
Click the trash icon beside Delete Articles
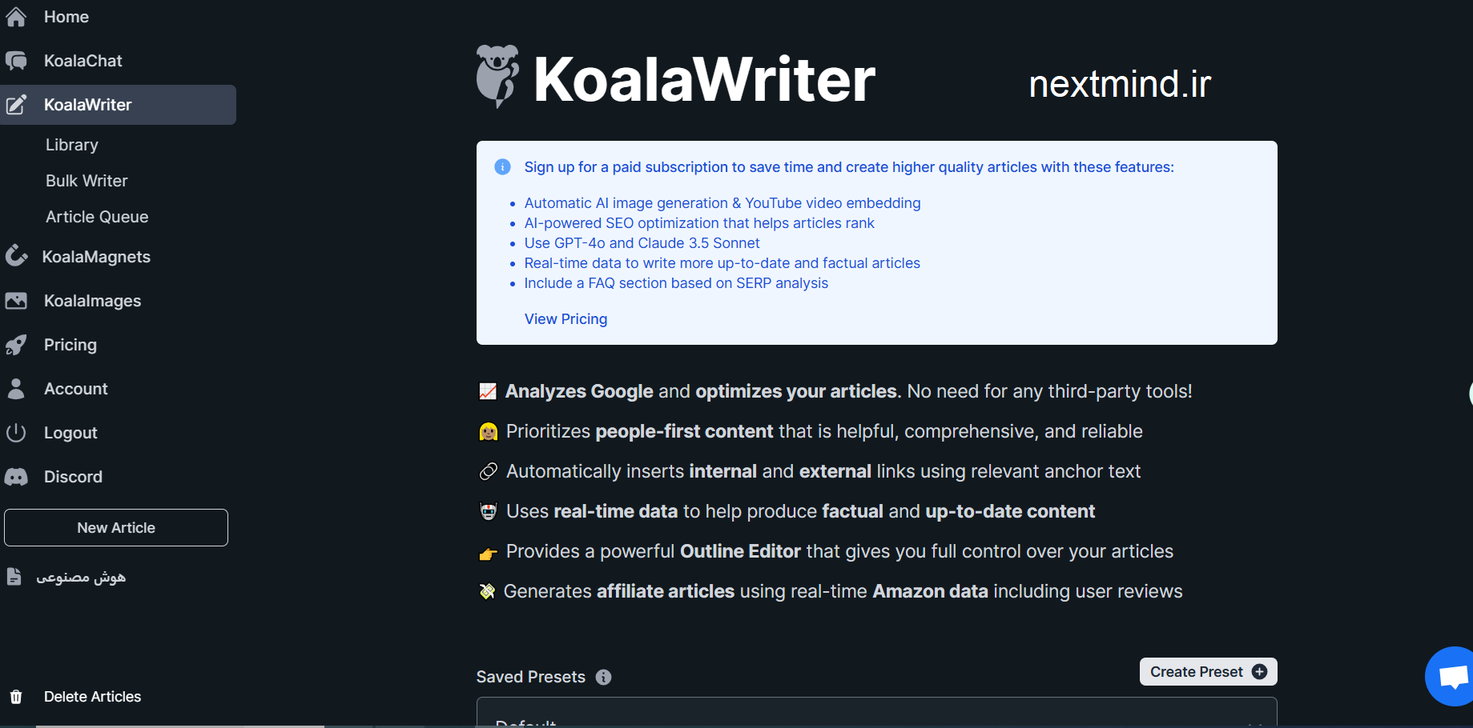click(x=16, y=697)
